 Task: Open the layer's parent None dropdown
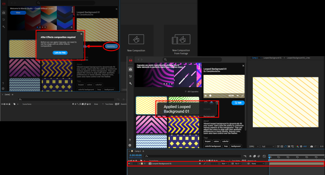[x=256, y=164]
